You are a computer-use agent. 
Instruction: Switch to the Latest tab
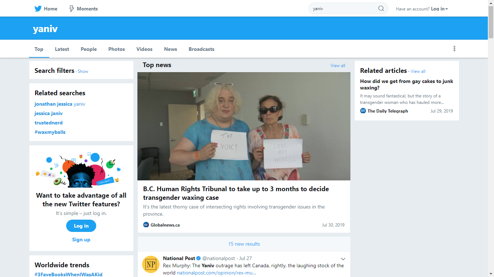pyautogui.click(x=62, y=49)
